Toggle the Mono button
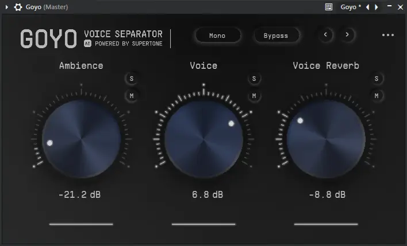 [x=217, y=36]
